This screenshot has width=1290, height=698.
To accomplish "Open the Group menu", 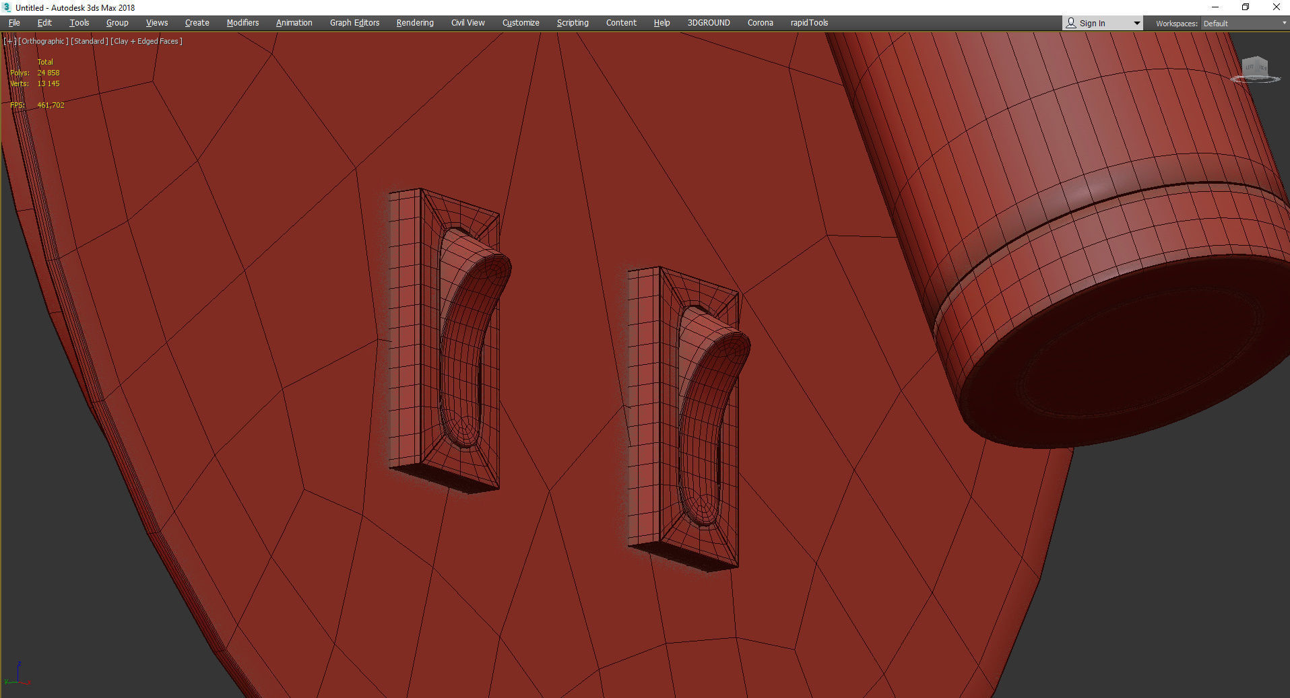I will click(x=117, y=23).
